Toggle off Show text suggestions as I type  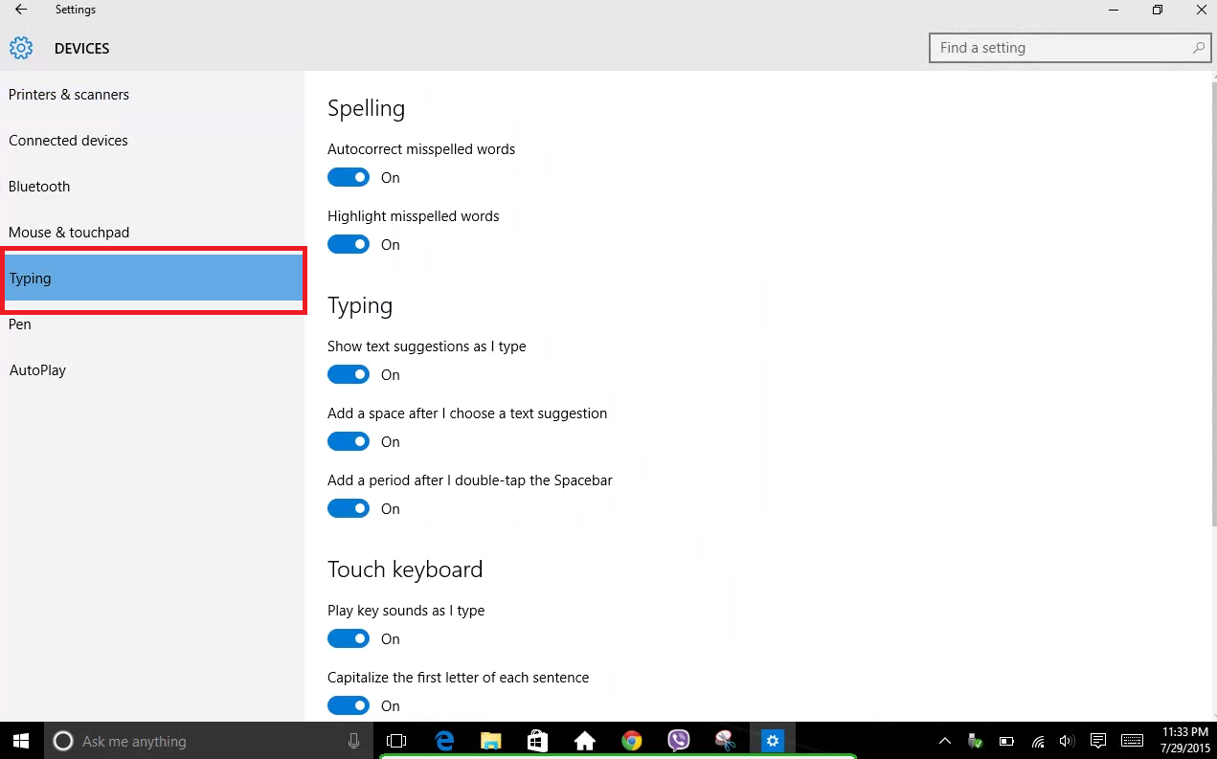[349, 374]
